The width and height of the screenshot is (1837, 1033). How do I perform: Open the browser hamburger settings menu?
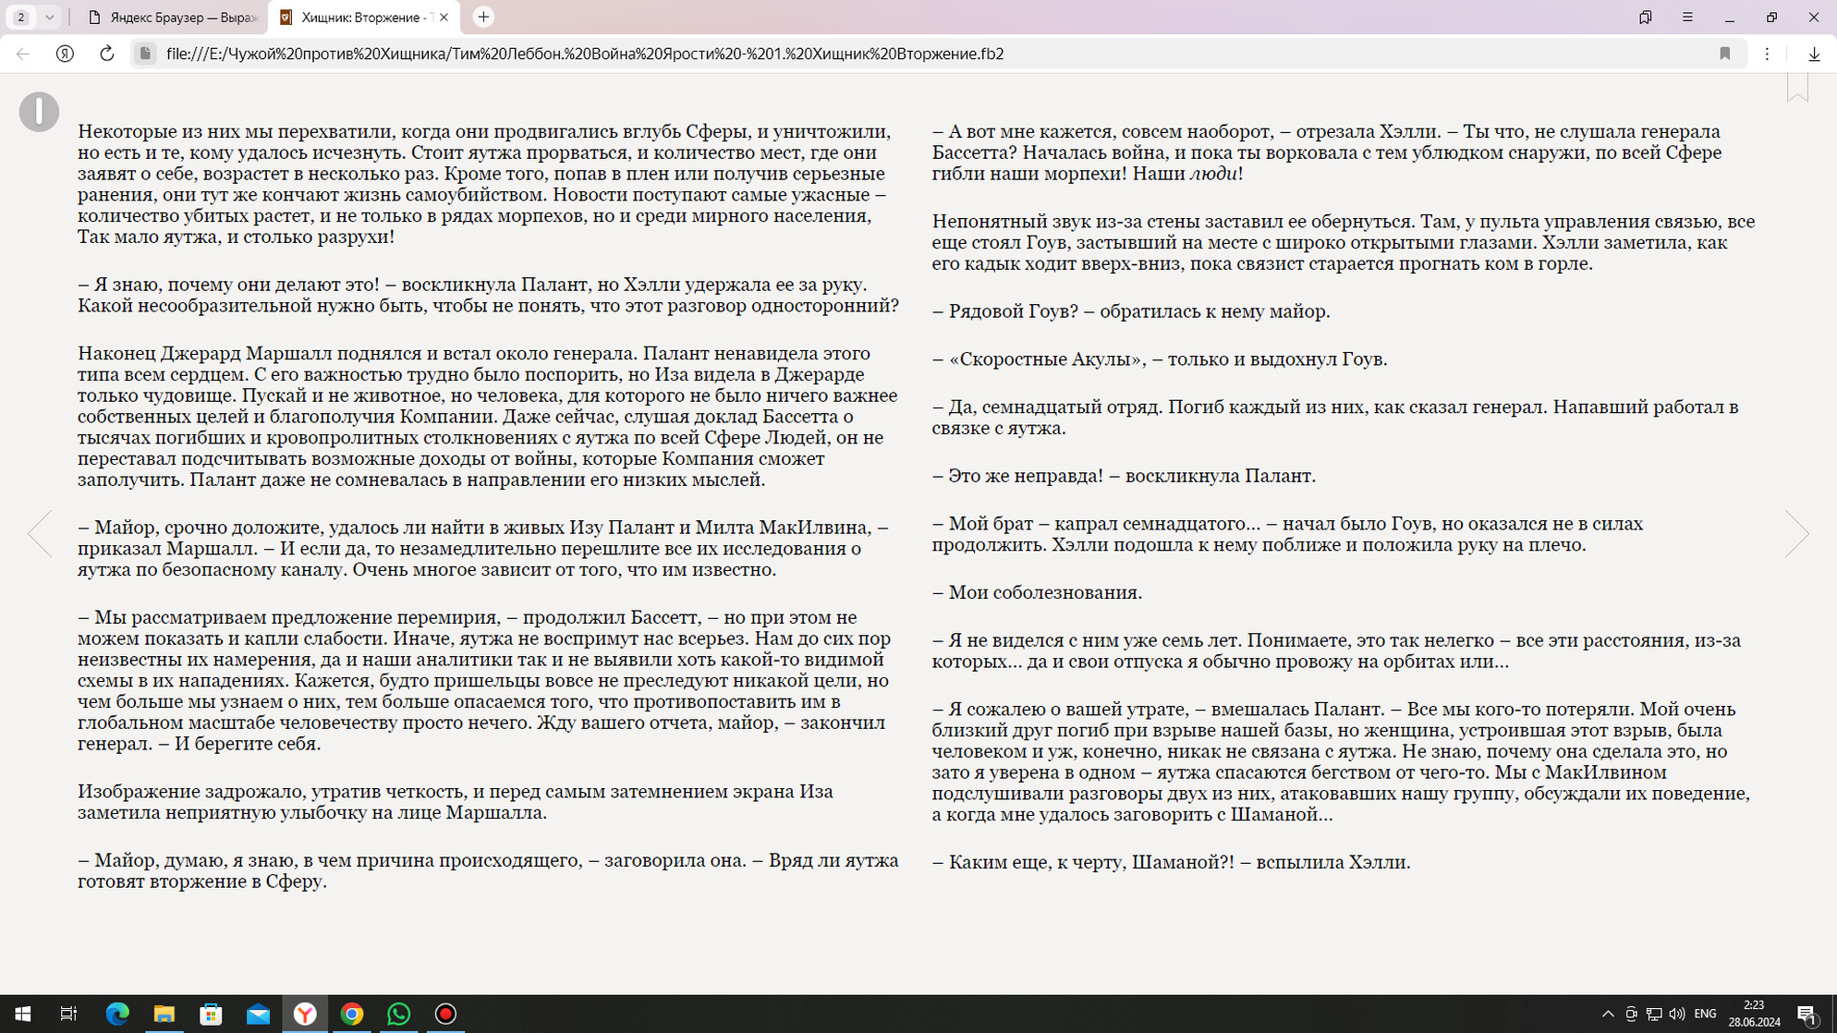(x=1687, y=18)
